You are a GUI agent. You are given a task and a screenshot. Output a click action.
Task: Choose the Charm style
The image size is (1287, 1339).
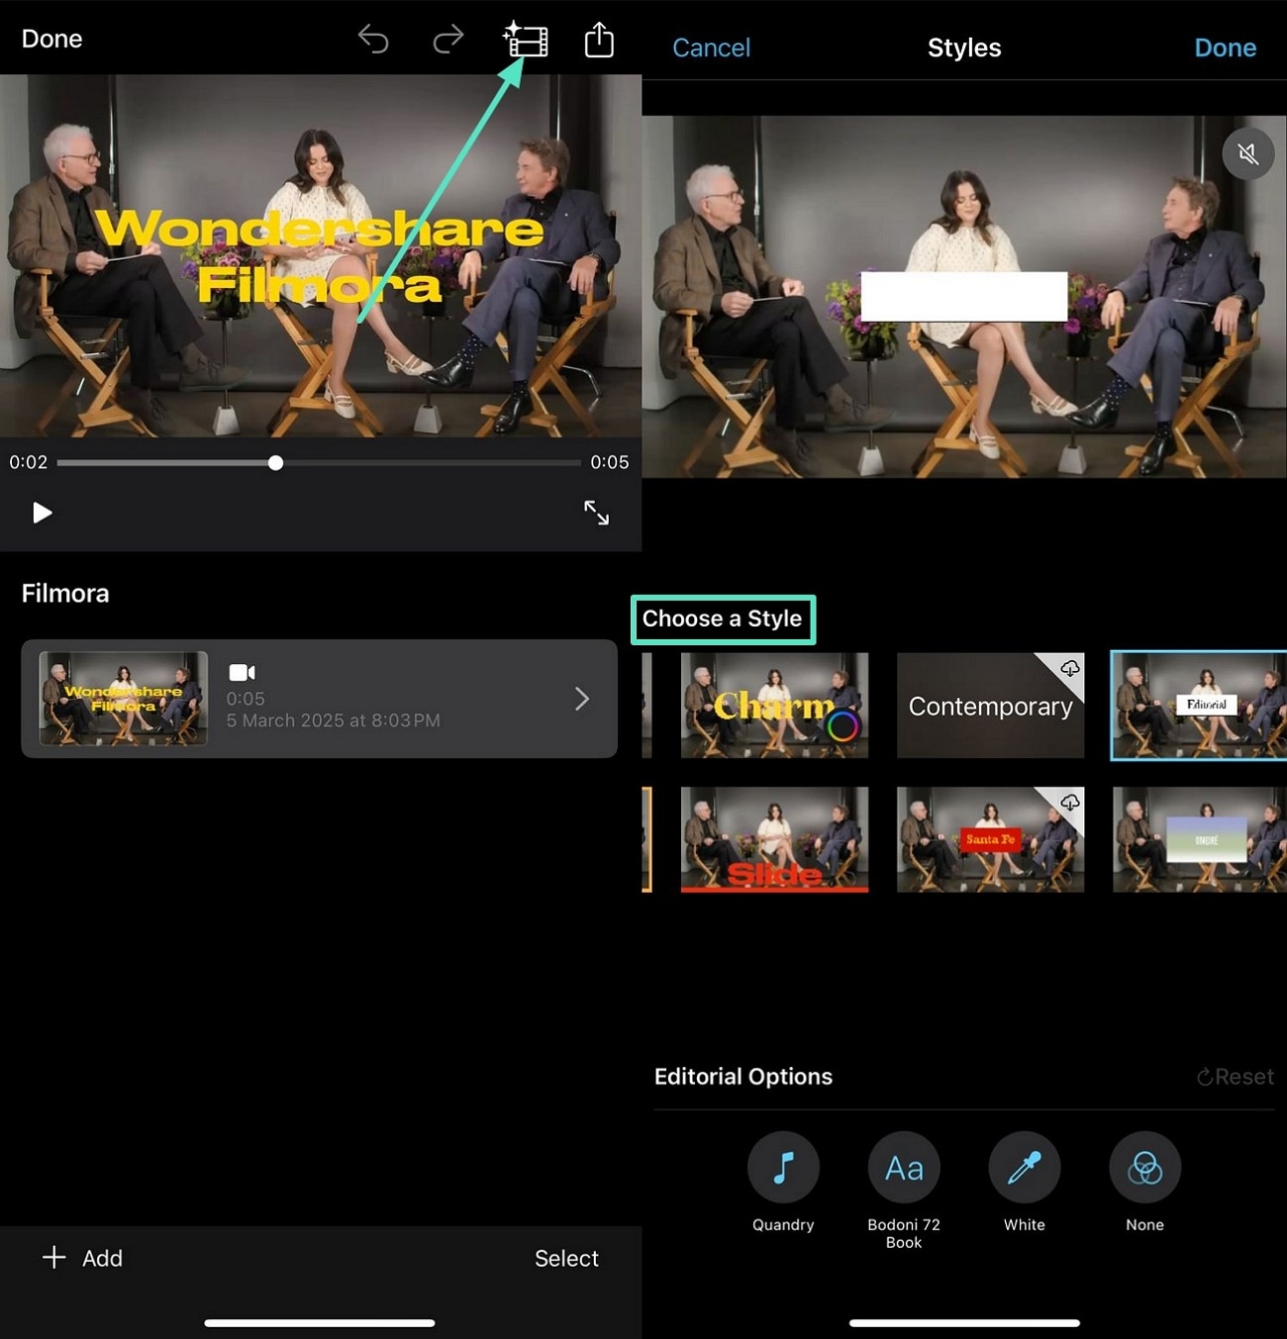[774, 706]
